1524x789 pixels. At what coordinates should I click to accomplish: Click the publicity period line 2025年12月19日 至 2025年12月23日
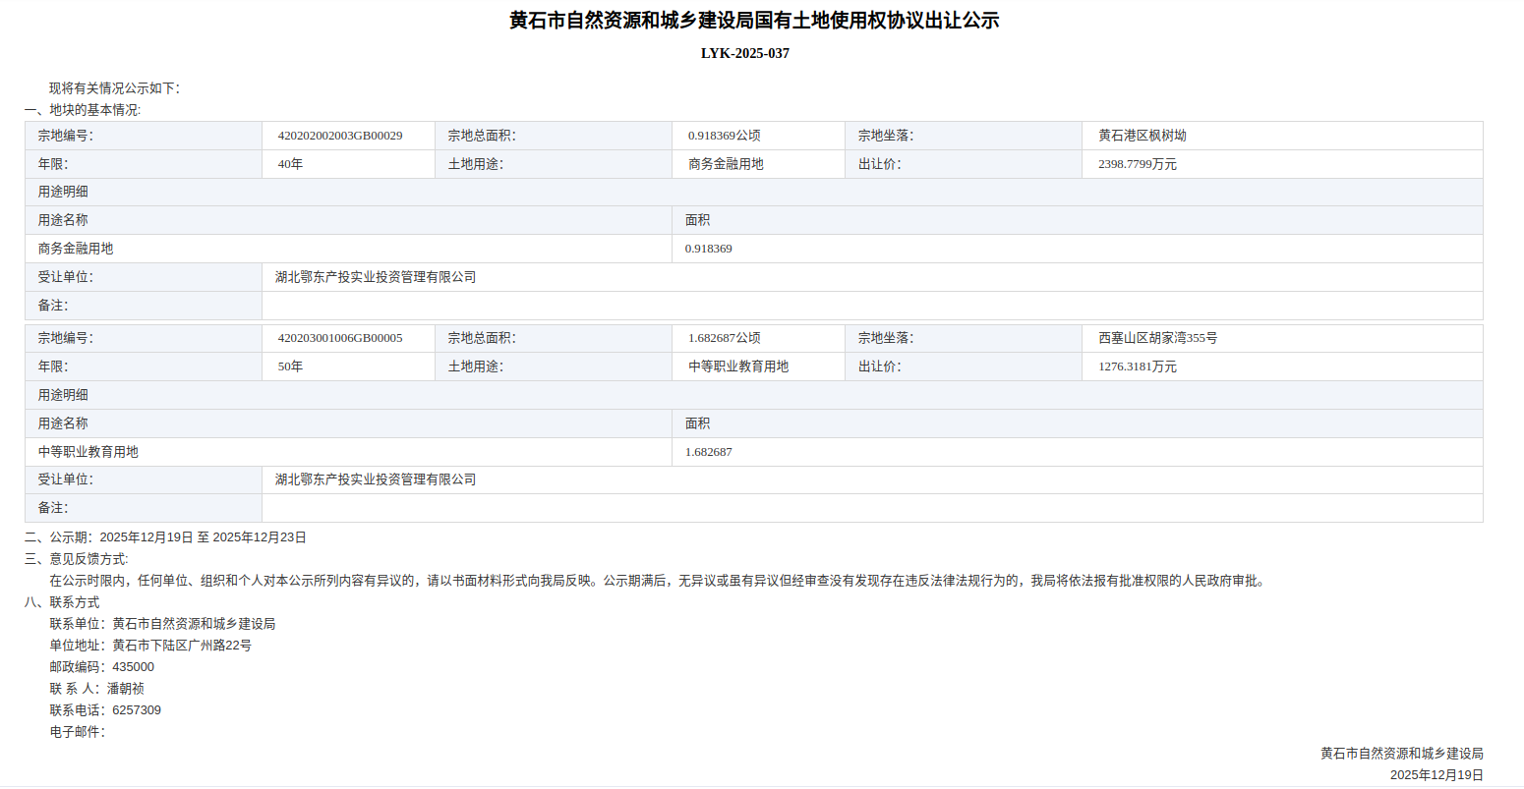pyautogui.click(x=203, y=537)
